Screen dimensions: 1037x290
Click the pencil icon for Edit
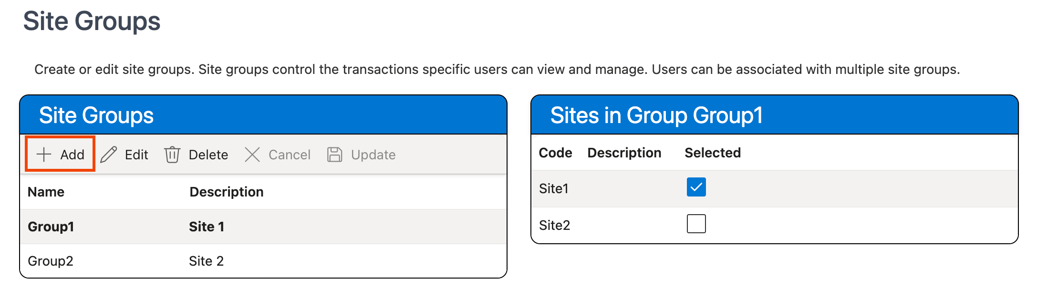109,155
